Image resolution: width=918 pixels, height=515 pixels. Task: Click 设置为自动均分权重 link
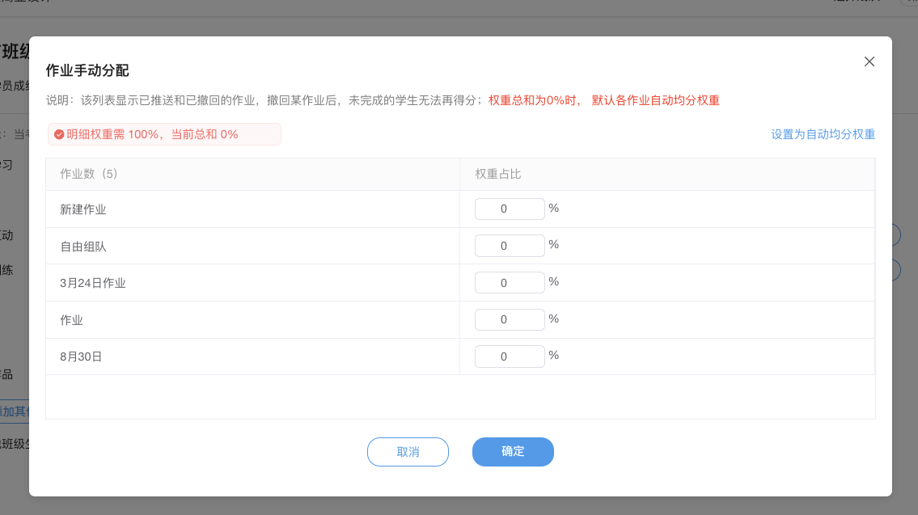click(823, 134)
